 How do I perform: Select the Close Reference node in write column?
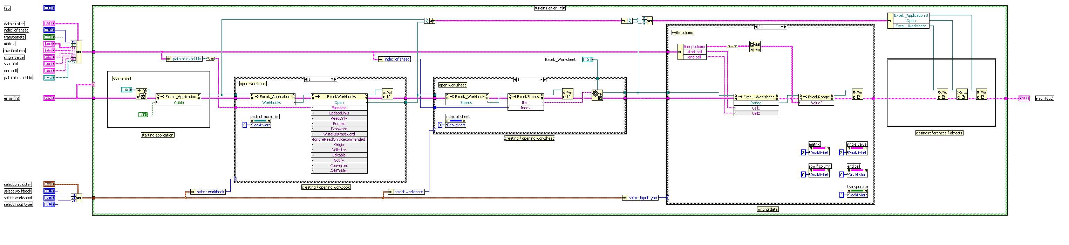pyautogui.click(x=858, y=94)
